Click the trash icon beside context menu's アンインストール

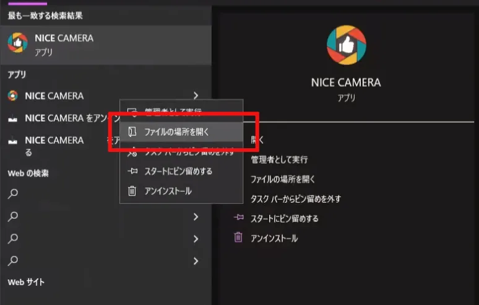(132, 191)
